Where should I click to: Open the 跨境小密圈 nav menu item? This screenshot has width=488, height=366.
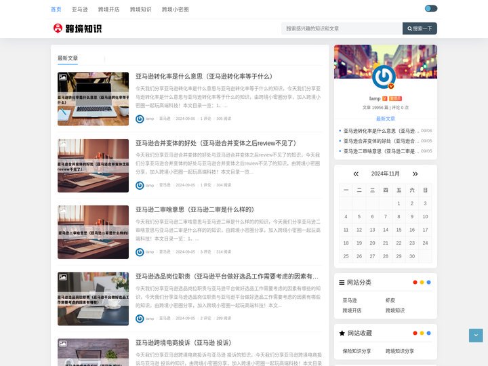[176, 9]
